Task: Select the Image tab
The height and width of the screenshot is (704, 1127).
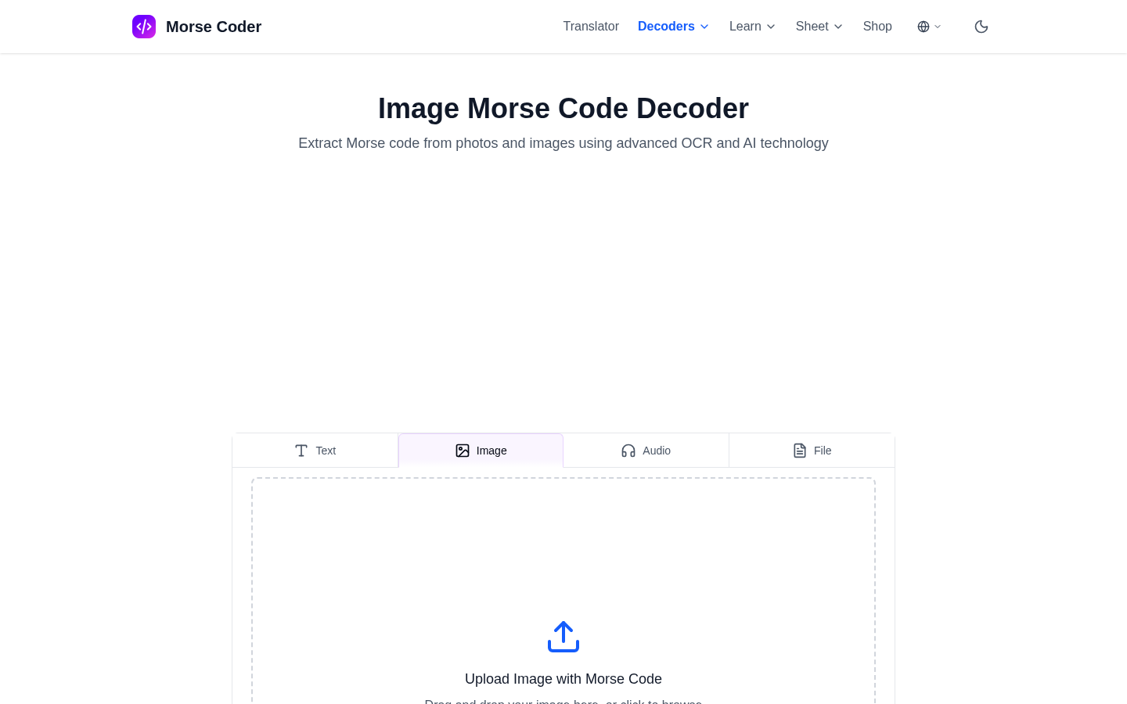Action: point(481,451)
